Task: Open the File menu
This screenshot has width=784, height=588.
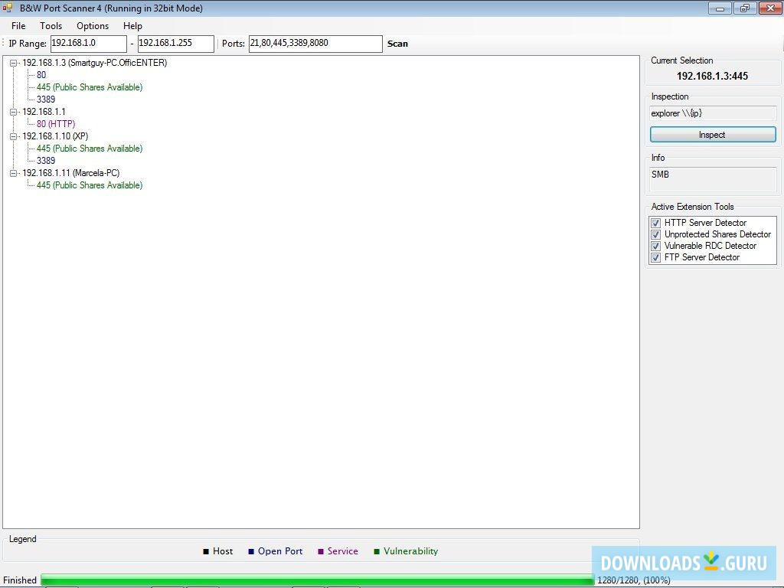Action: (x=18, y=26)
